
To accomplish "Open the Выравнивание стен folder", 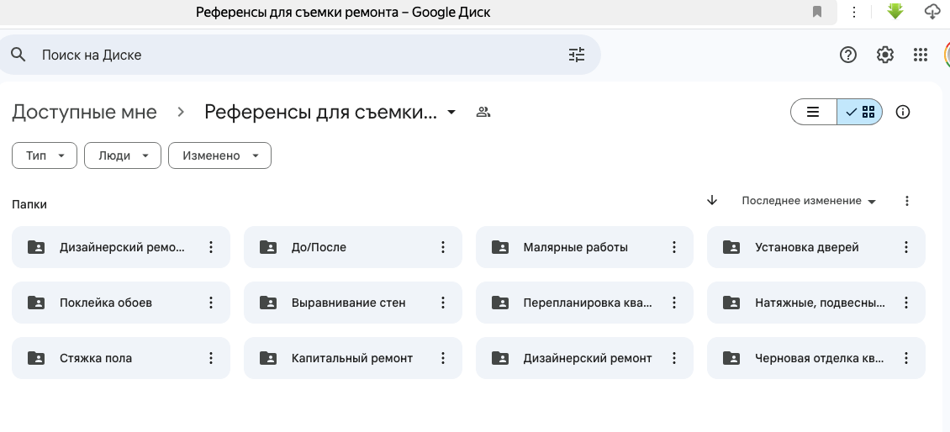I will tap(352, 303).
